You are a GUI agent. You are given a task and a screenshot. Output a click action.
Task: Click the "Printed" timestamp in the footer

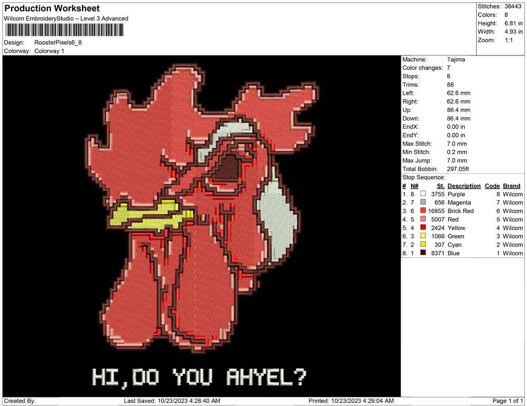click(351, 401)
